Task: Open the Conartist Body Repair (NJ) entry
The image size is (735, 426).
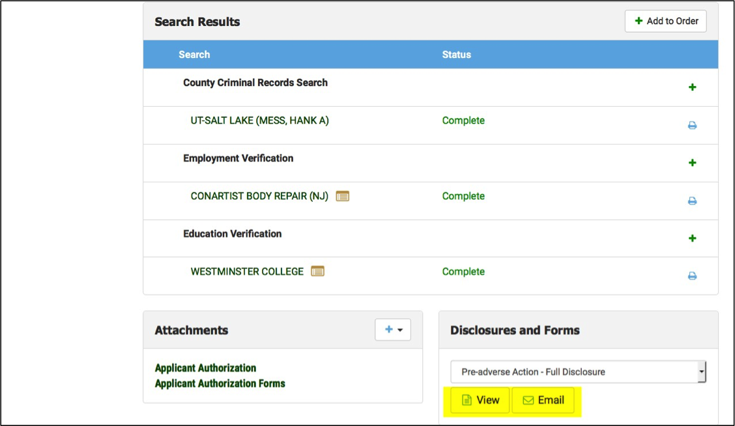Action: click(x=259, y=196)
